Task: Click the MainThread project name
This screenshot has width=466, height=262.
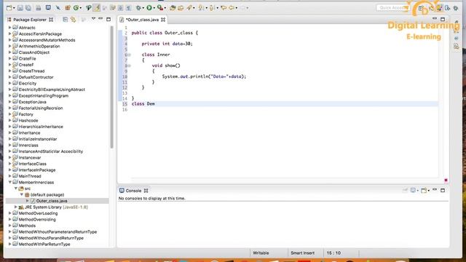Action: click(x=30, y=176)
